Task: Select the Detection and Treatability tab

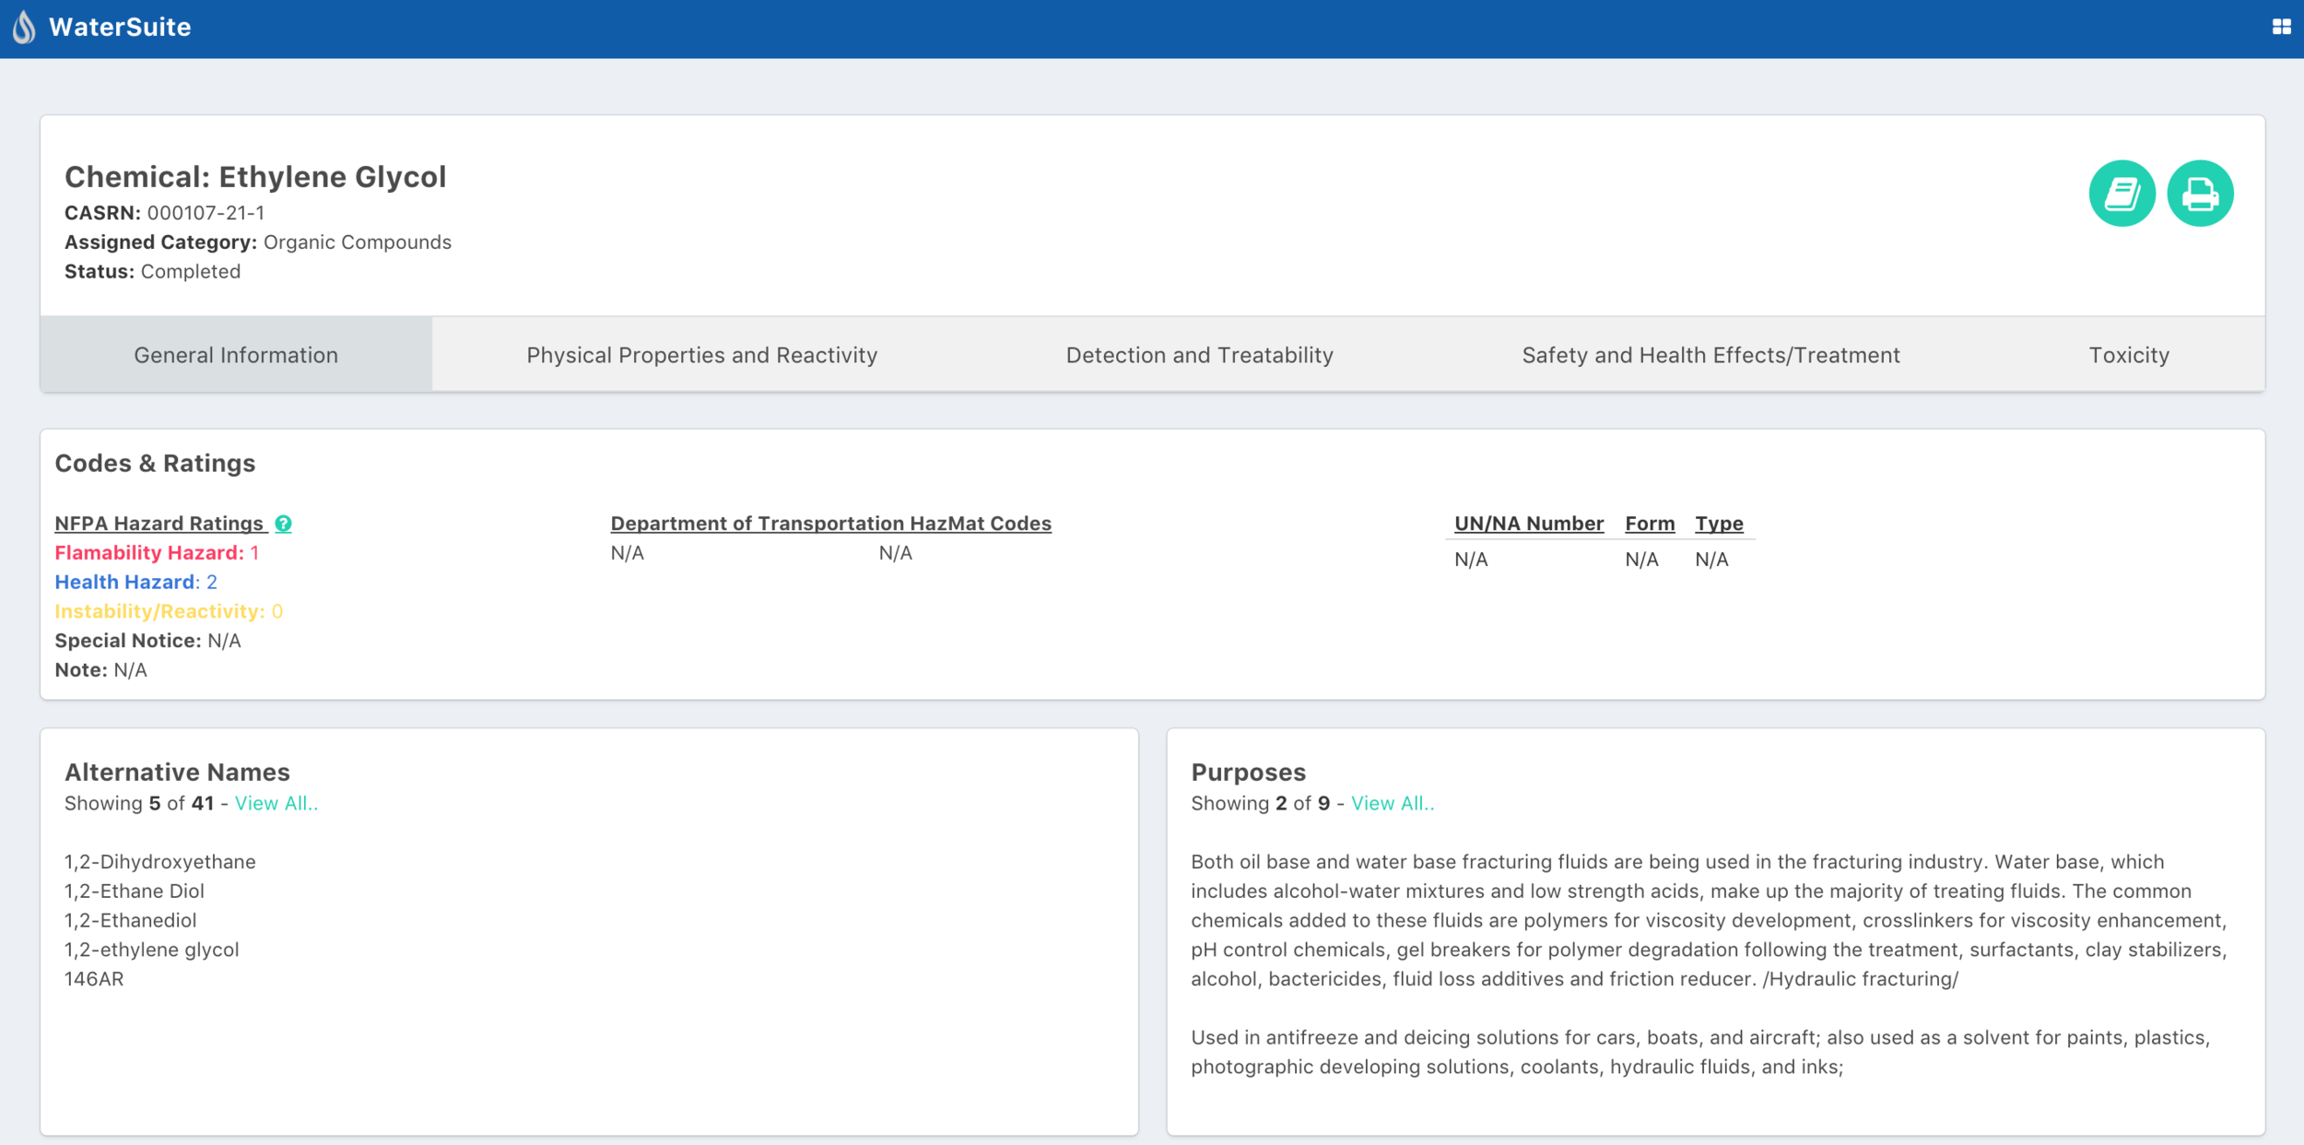Action: tap(1199, 354)
